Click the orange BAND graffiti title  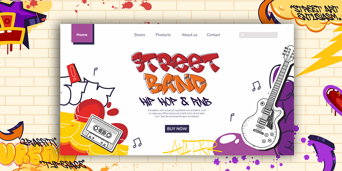coord(175,84)
